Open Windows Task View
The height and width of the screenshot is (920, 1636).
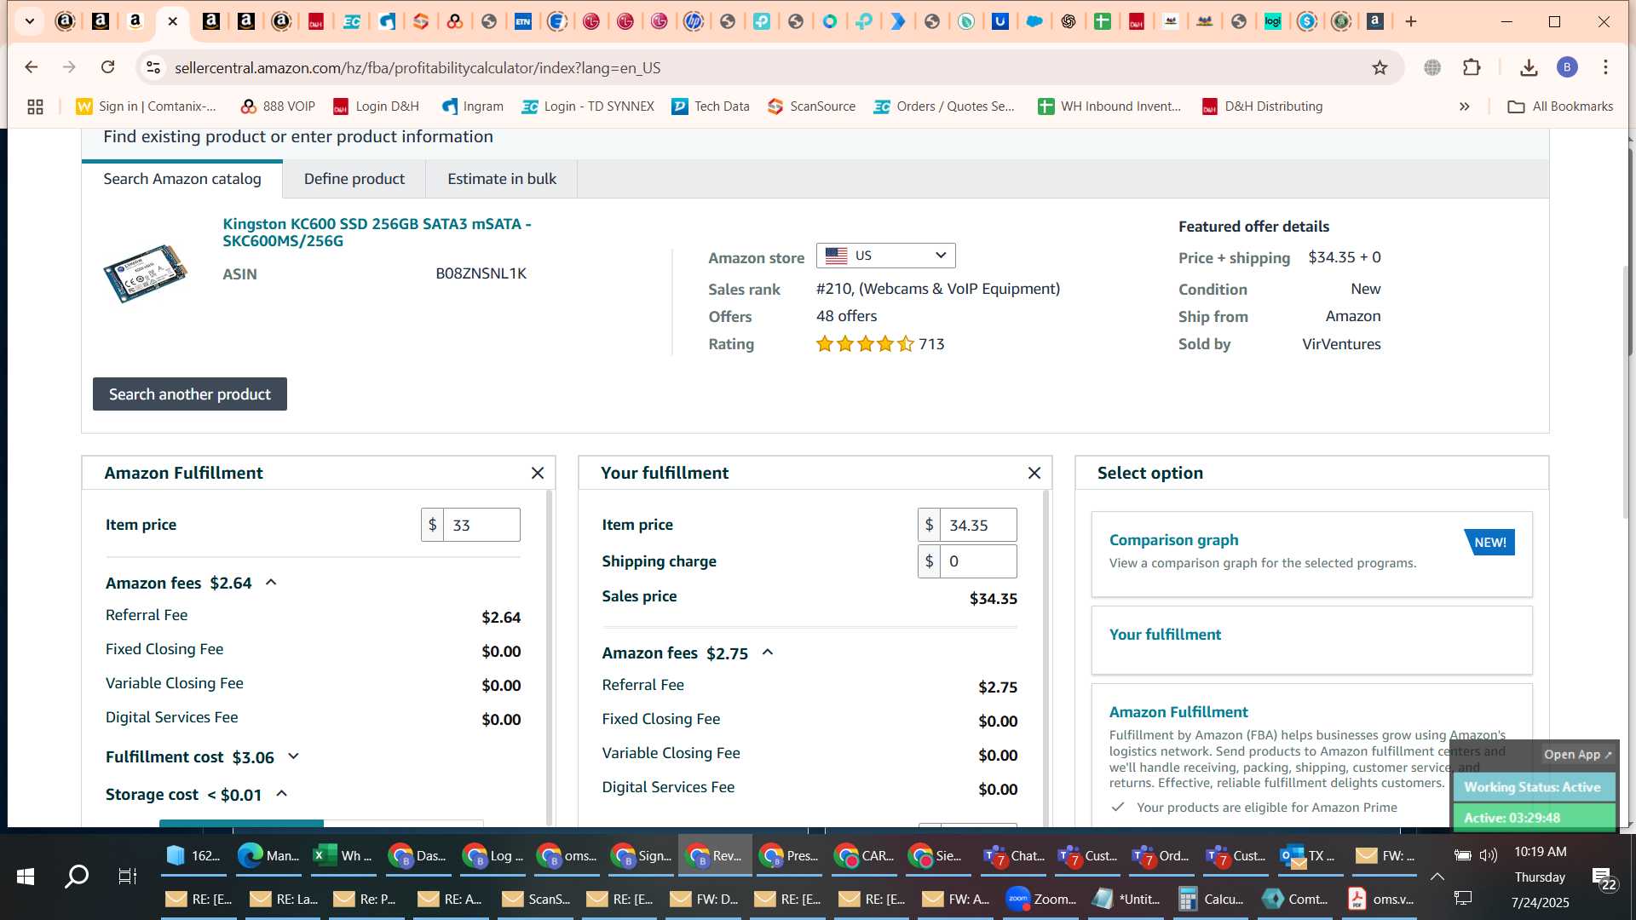[127, 876]
